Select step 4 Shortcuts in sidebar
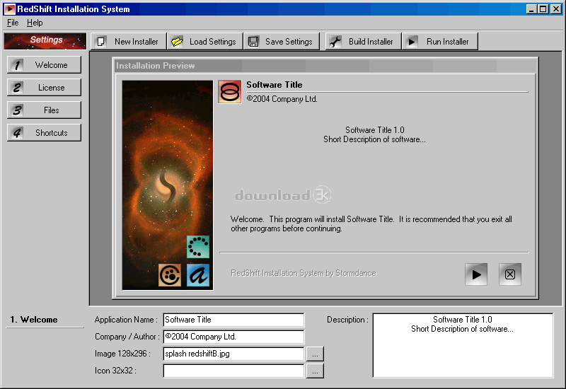 (x=44, y=133)
